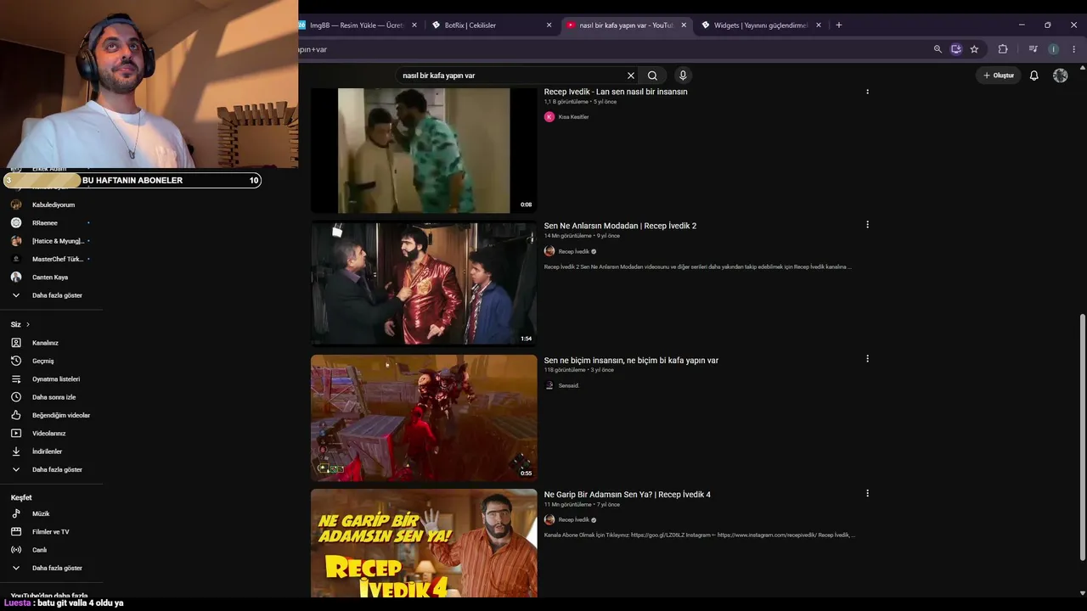1087x611 pixels.
Task: Close the Widgets tab
Action: 819,25
